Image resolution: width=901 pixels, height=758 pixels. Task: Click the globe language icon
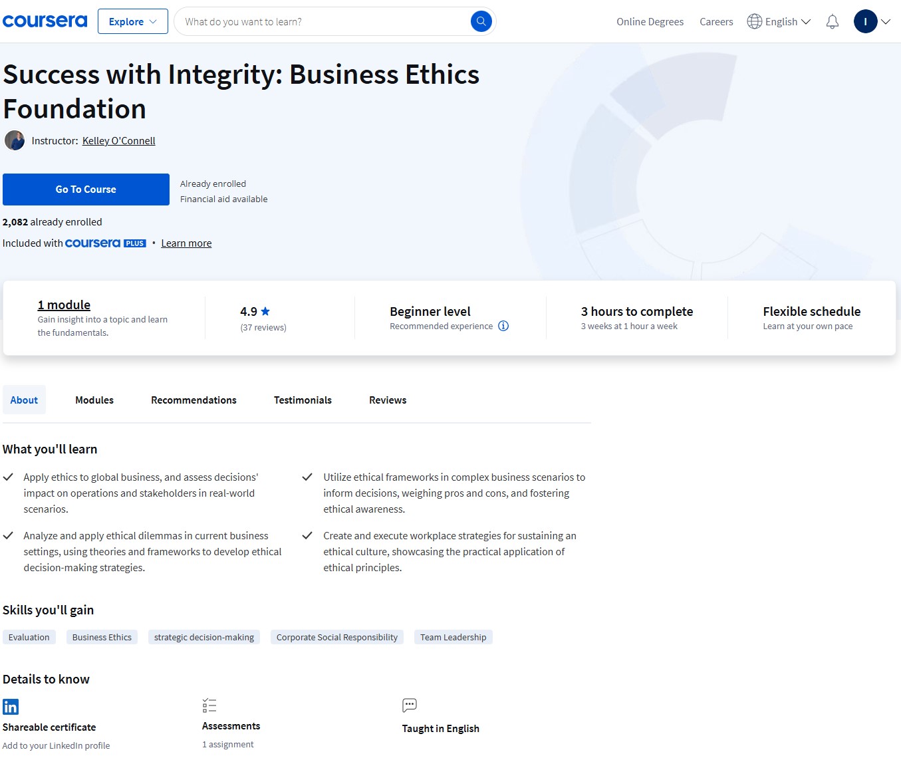click(x=754, y=22)
